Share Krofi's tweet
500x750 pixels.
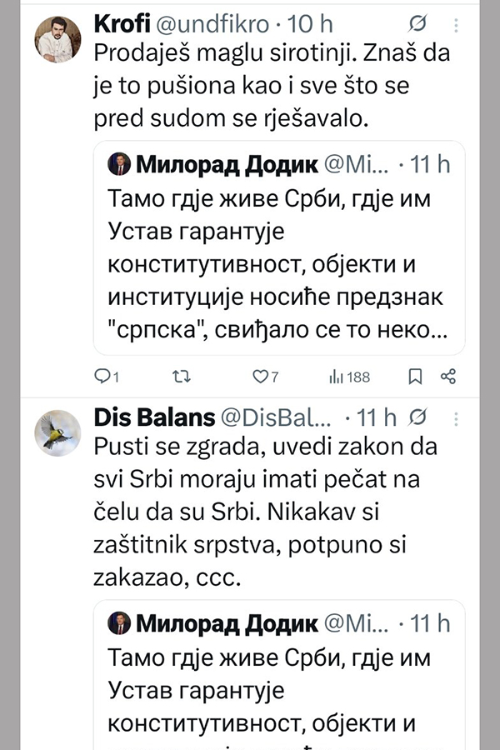447,377
